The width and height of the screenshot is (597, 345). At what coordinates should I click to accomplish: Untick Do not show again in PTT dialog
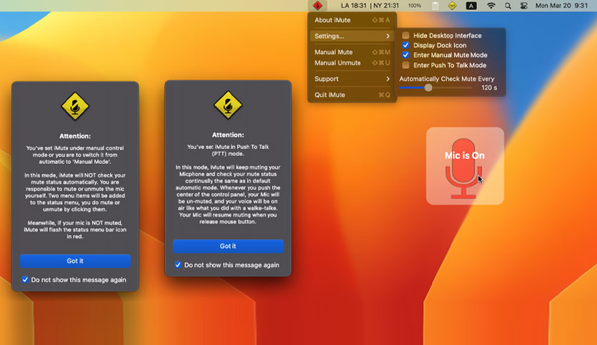(x=178, y=265)
